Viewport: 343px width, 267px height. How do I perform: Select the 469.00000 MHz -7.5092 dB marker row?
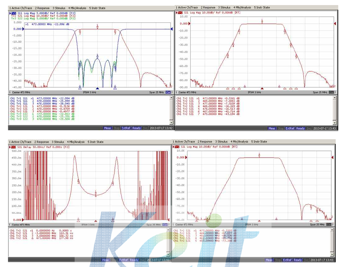click(208, 101)
